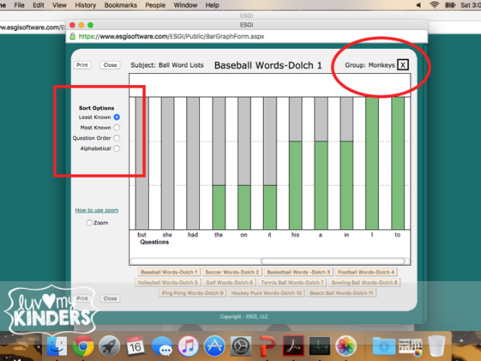This screenshot has height=361, width=481.
Task: Launch iTunes music app in dock
Action: tap(188, 346)
